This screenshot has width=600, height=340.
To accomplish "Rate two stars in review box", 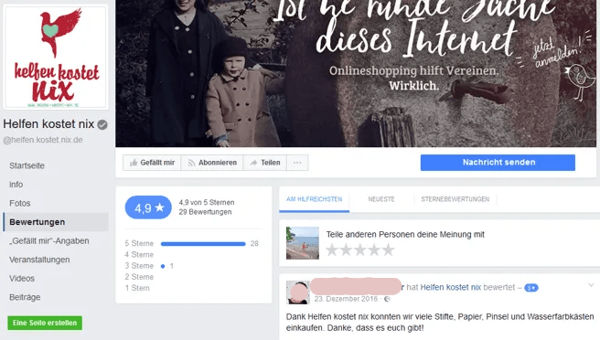I will click(347, 250).
